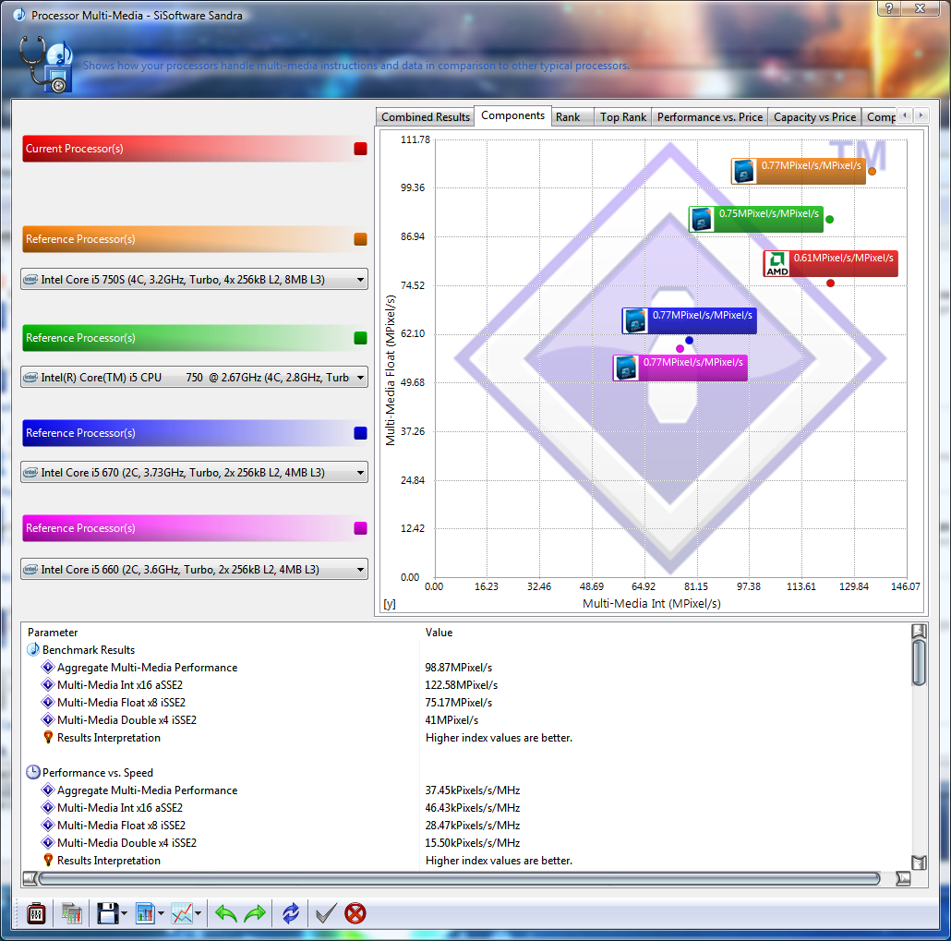Click the greyed-out copy results chart icon
951x941 pixels.
[x=72, y=913]
